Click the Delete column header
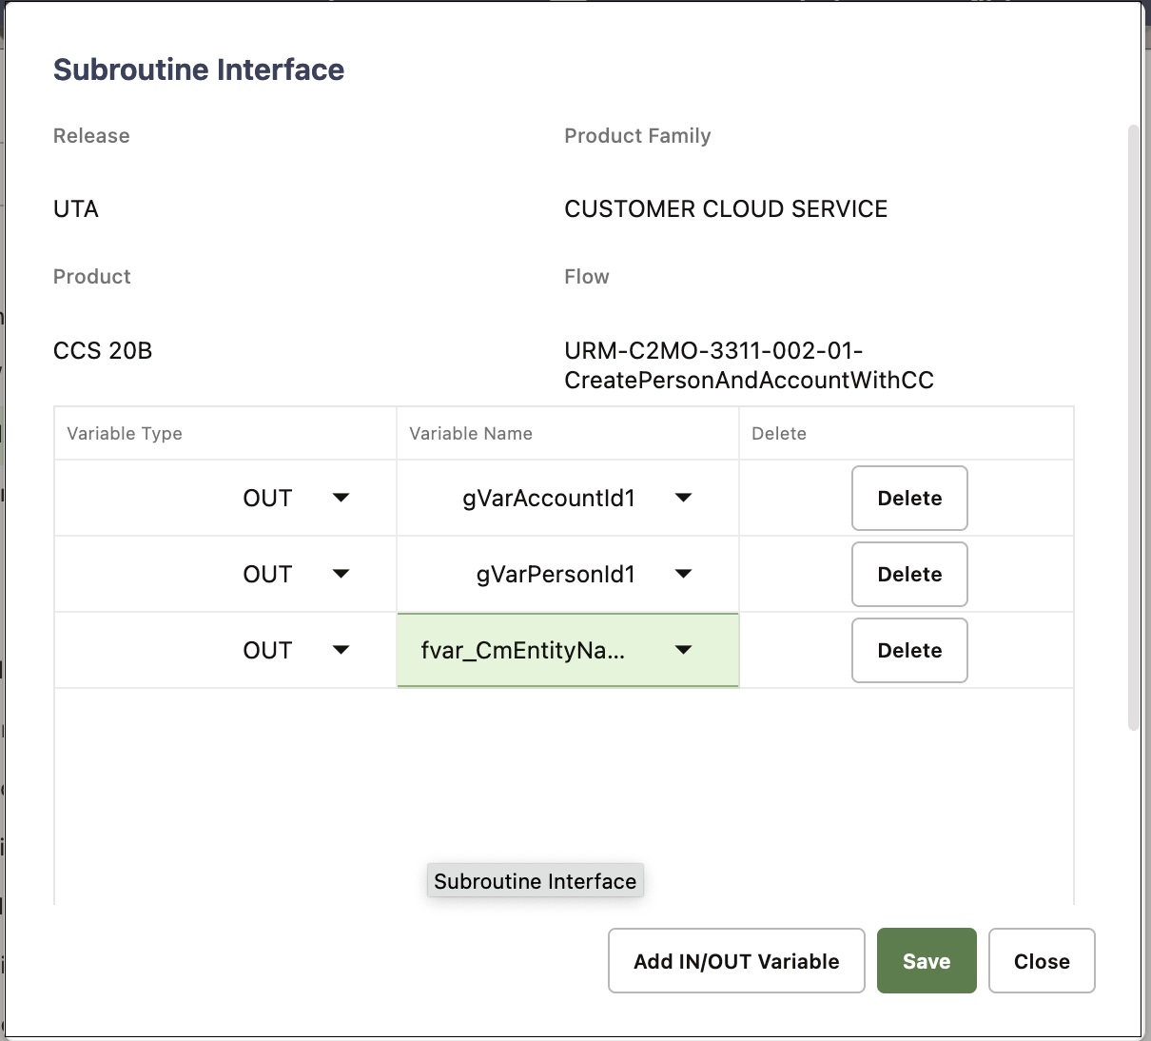This screenshot has width=1151, height=1041. click(x=779, y=434)
